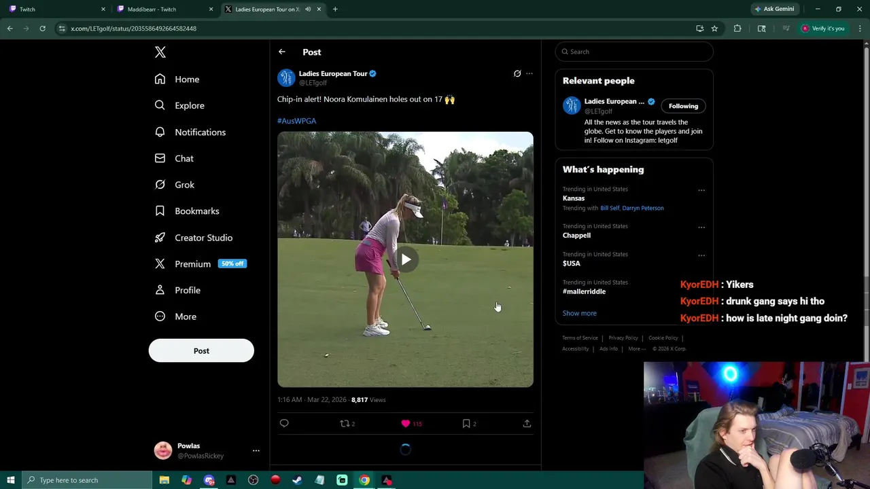Viewport: 870px width, 489px height.
Task: Click the X search field
Action: (x=634, y=52)
